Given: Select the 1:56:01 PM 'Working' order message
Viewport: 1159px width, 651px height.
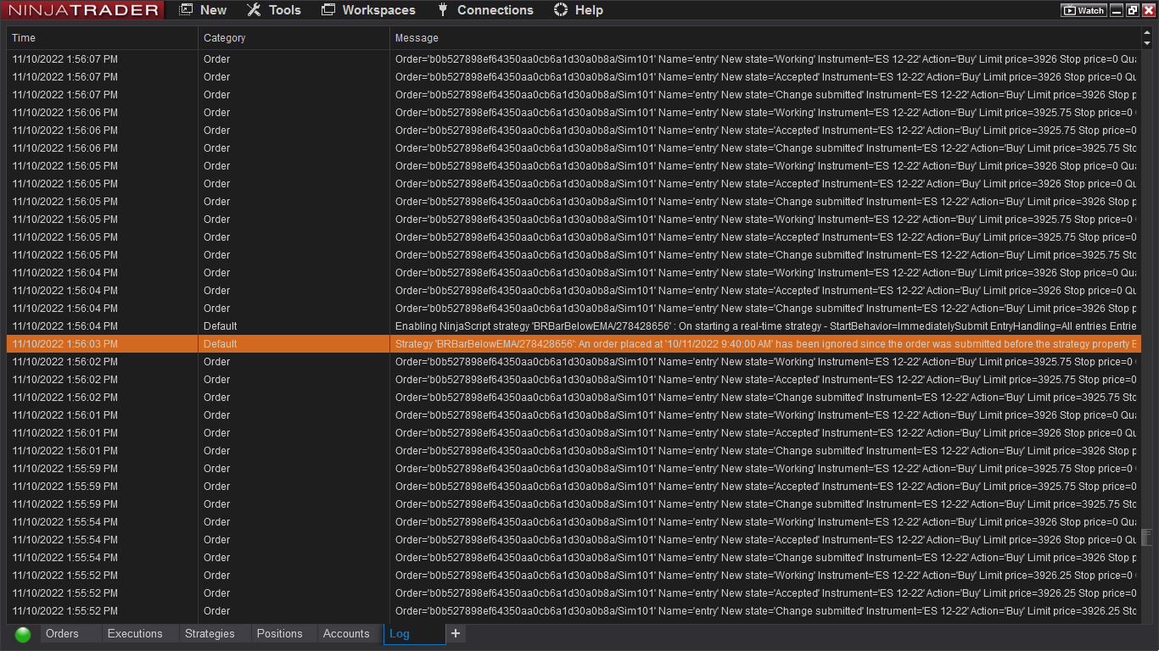Looking at the screenshot, I should [x=765, y=415].
